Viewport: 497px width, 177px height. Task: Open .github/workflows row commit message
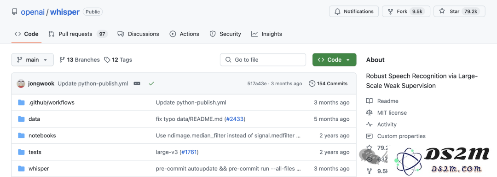click(191, 102)
